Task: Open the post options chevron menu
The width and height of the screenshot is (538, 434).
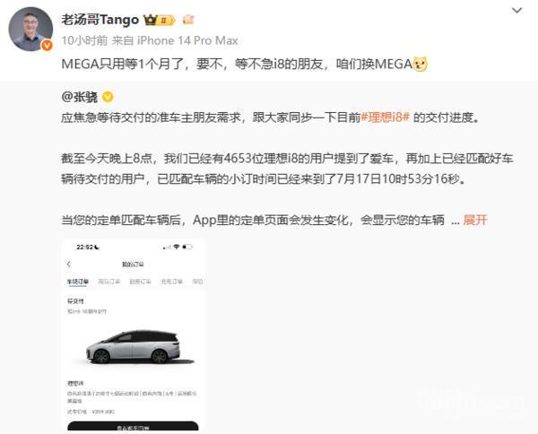Action: click(516, 11)
